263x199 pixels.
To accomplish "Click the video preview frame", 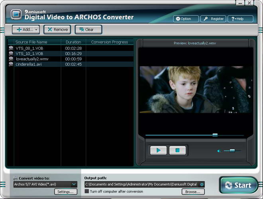I will (196, 90).
